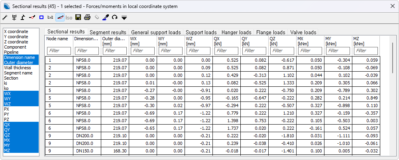Screen dimensions: 399x160
Task: Click the filter field under Node name
Action: click(x=59, y=51)
